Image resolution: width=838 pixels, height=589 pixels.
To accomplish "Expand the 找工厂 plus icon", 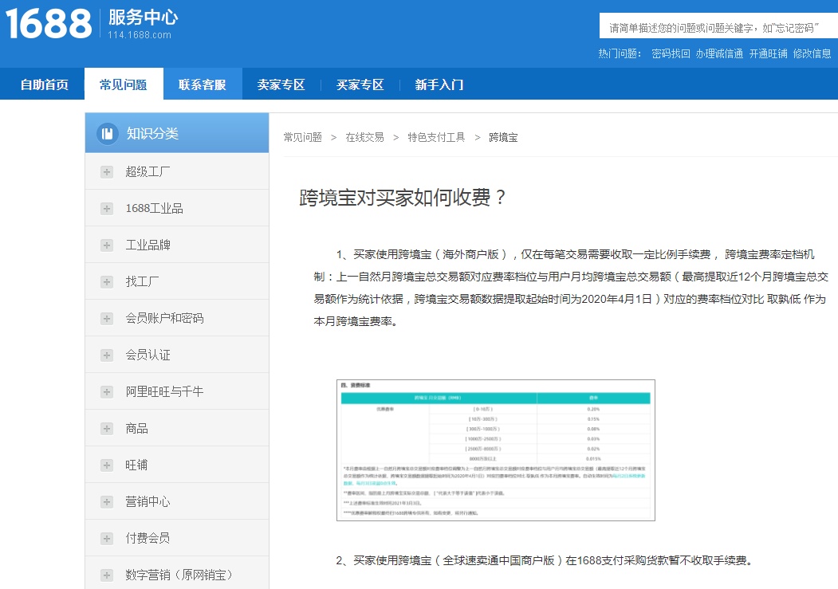I will click(107, 282).
